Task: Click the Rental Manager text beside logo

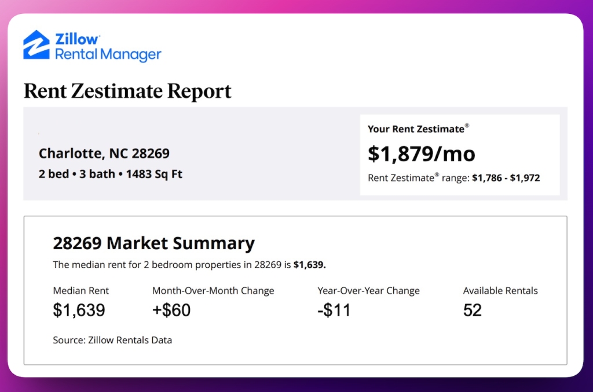Action: click(x=108, y=55)
